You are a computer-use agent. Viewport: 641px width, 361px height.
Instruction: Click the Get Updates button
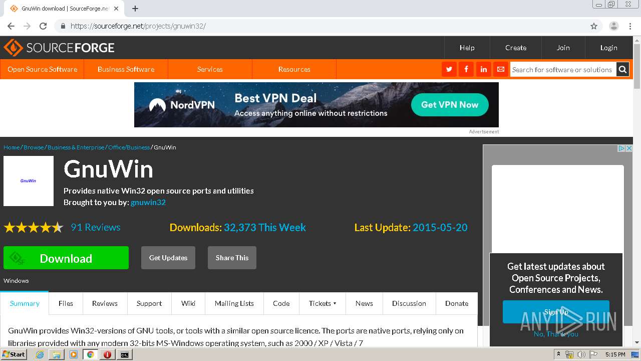pos(168,258)
